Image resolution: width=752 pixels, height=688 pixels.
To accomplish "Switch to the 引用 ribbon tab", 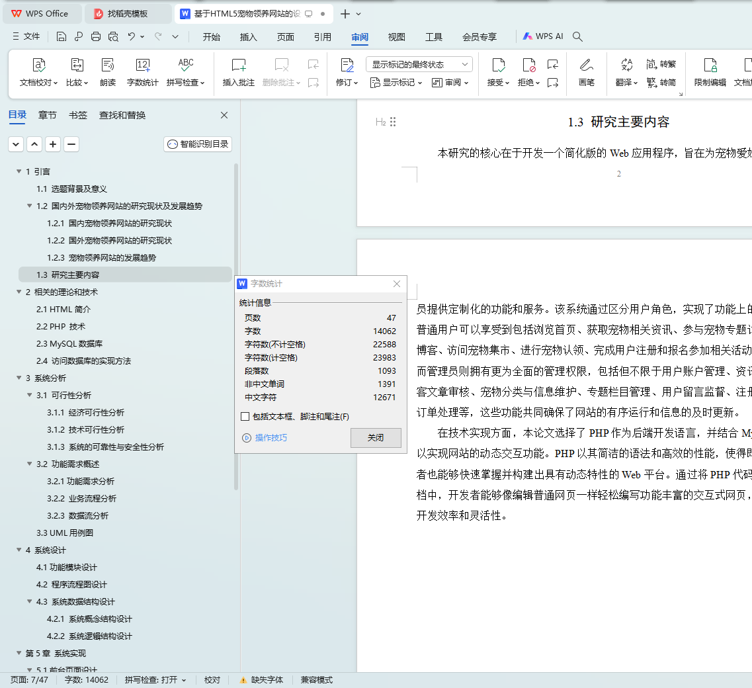I will tap(323, 37).
